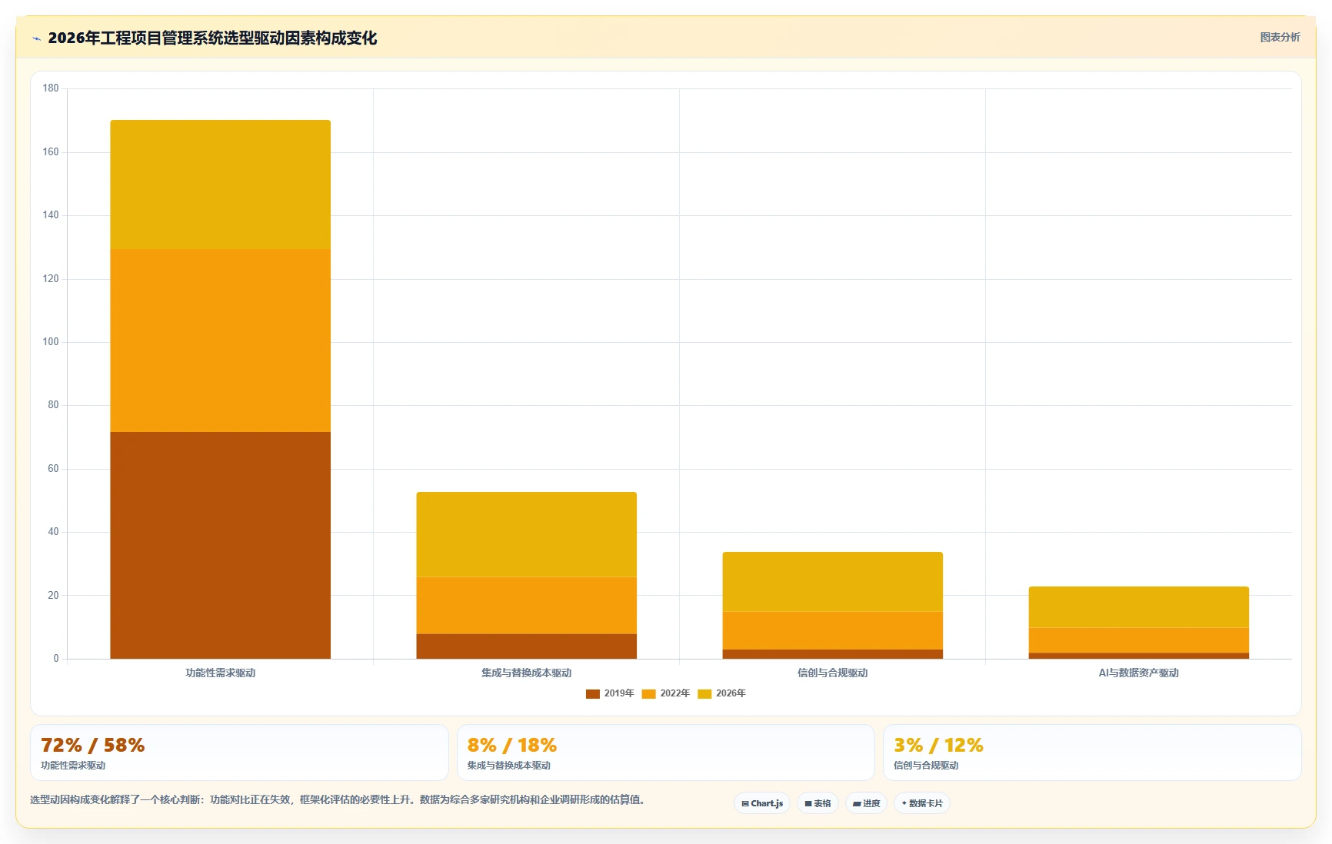Click the 2019年 segment of 功能性需求驱动 bar
The image size is (1332, 844).
[x=221, y=545]
